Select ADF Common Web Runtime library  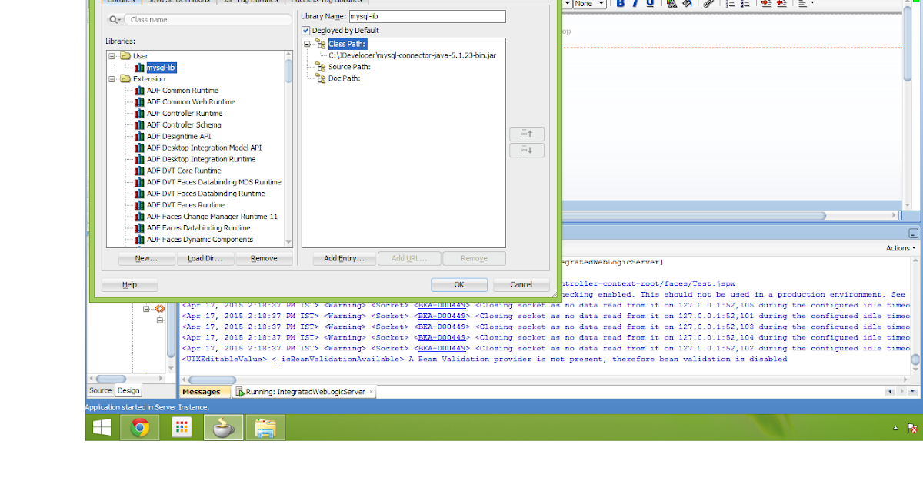point(192,101)
